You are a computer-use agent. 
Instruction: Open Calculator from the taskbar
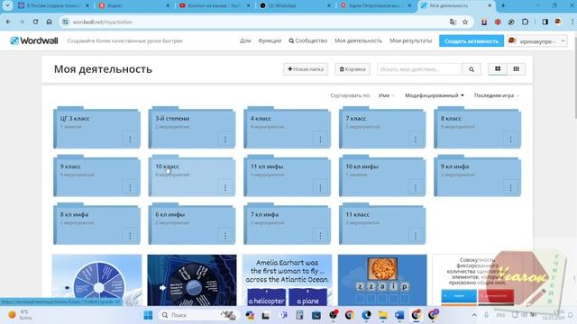point(299,315)
